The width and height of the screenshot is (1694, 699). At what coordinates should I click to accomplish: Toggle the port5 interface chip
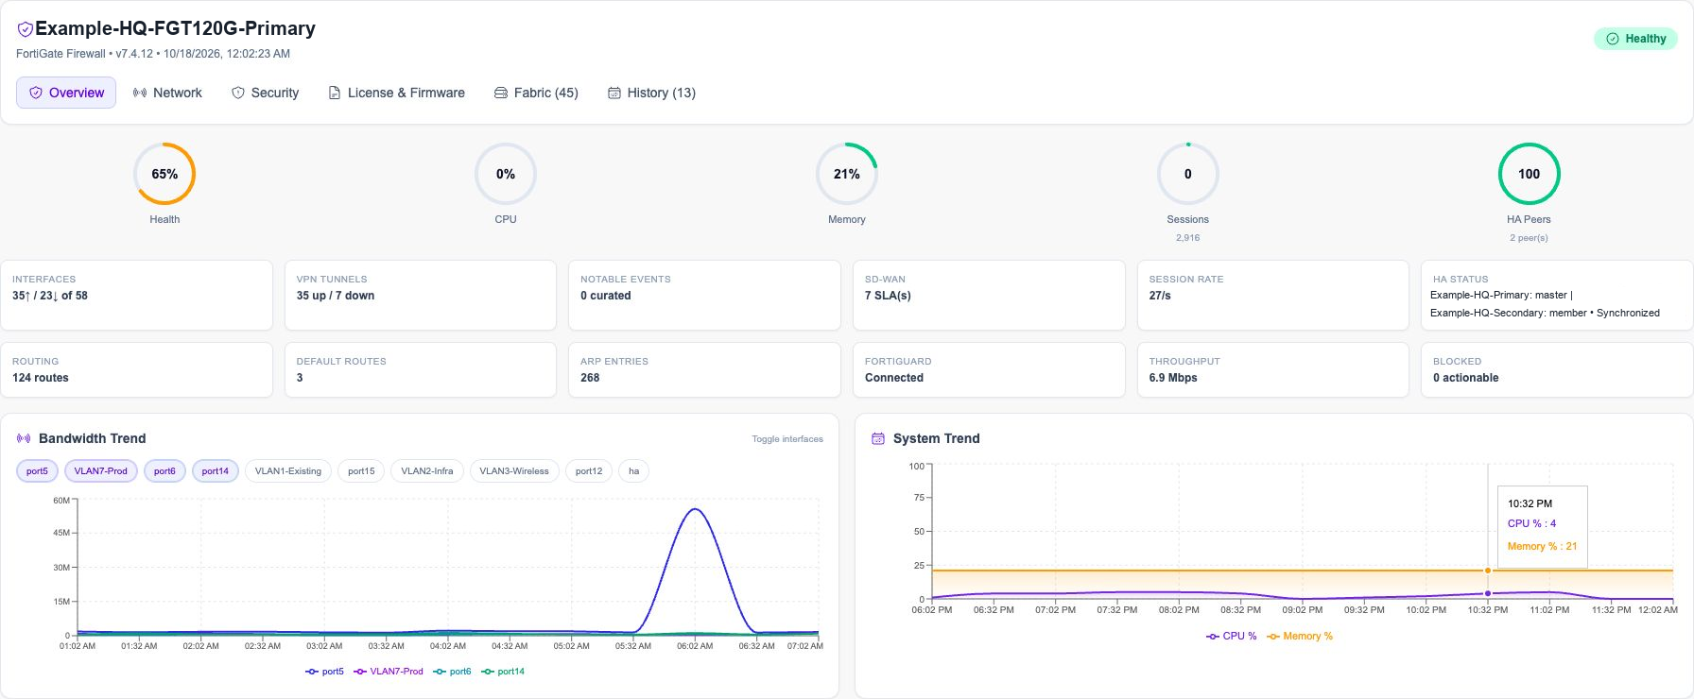tap(37, 471)
